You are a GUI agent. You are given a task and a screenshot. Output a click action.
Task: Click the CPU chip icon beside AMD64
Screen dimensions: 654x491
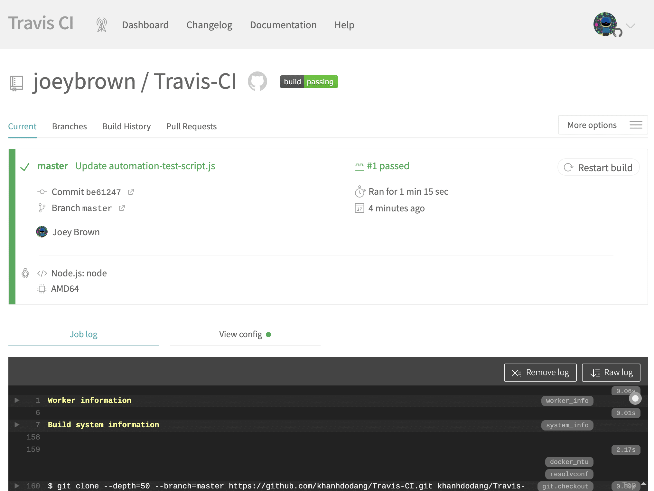[x=42, y=289]
